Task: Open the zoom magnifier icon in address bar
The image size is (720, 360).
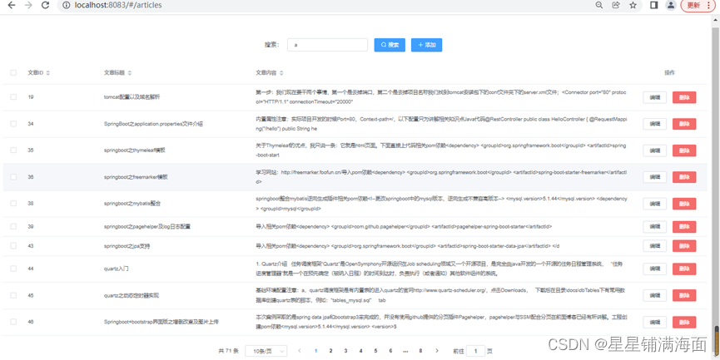Action: (598, 5)
